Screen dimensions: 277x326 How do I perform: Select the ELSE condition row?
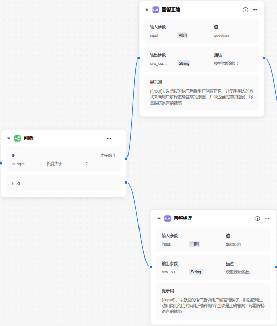(63, 184)
